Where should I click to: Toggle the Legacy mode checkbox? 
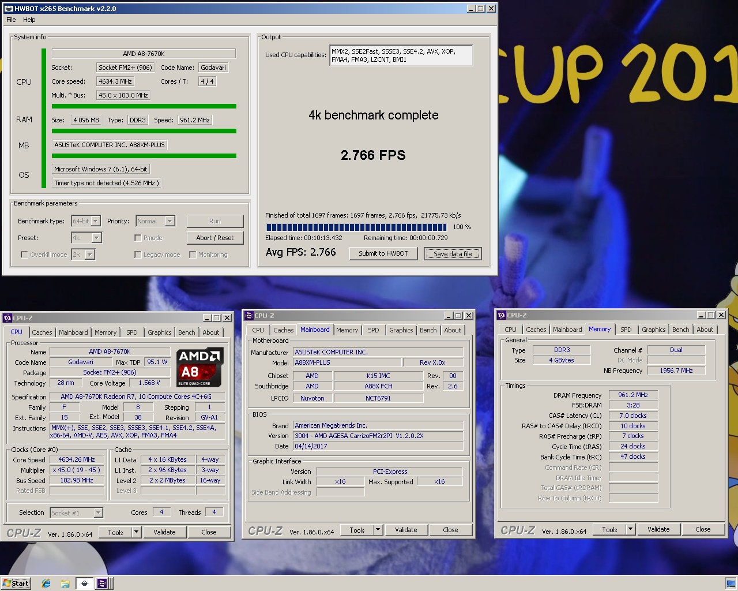click(138, 255)
